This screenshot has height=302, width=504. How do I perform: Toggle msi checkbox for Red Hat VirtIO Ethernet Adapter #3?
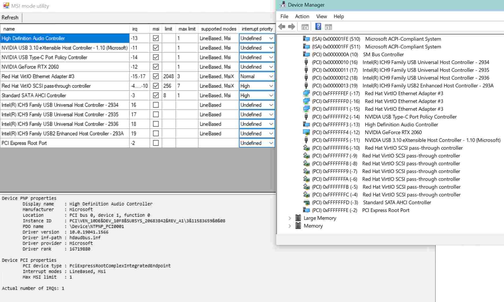tap(156, 76)
